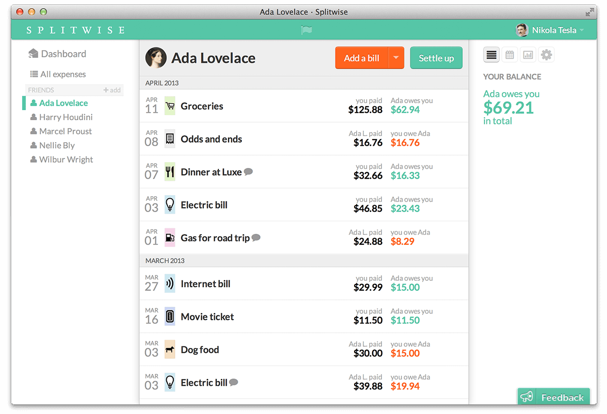
Task: Open the add friend field in the sidebar
Action: point(112,90)
